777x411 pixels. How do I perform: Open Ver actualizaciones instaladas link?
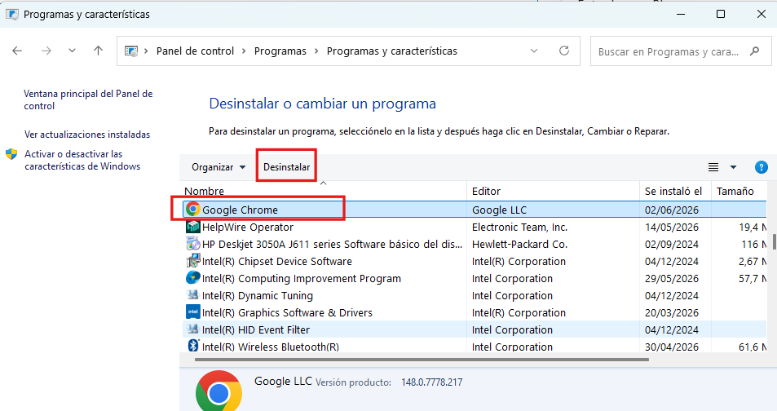pos(87,135)
